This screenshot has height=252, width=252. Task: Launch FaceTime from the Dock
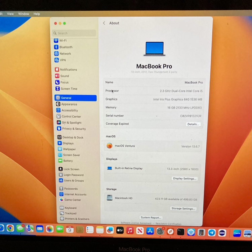click(x=60, y=229)
